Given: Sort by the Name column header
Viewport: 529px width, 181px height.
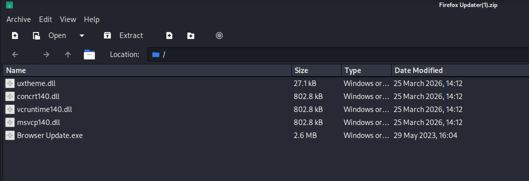Looking at the screenshot, I should (x=147, y=70).
